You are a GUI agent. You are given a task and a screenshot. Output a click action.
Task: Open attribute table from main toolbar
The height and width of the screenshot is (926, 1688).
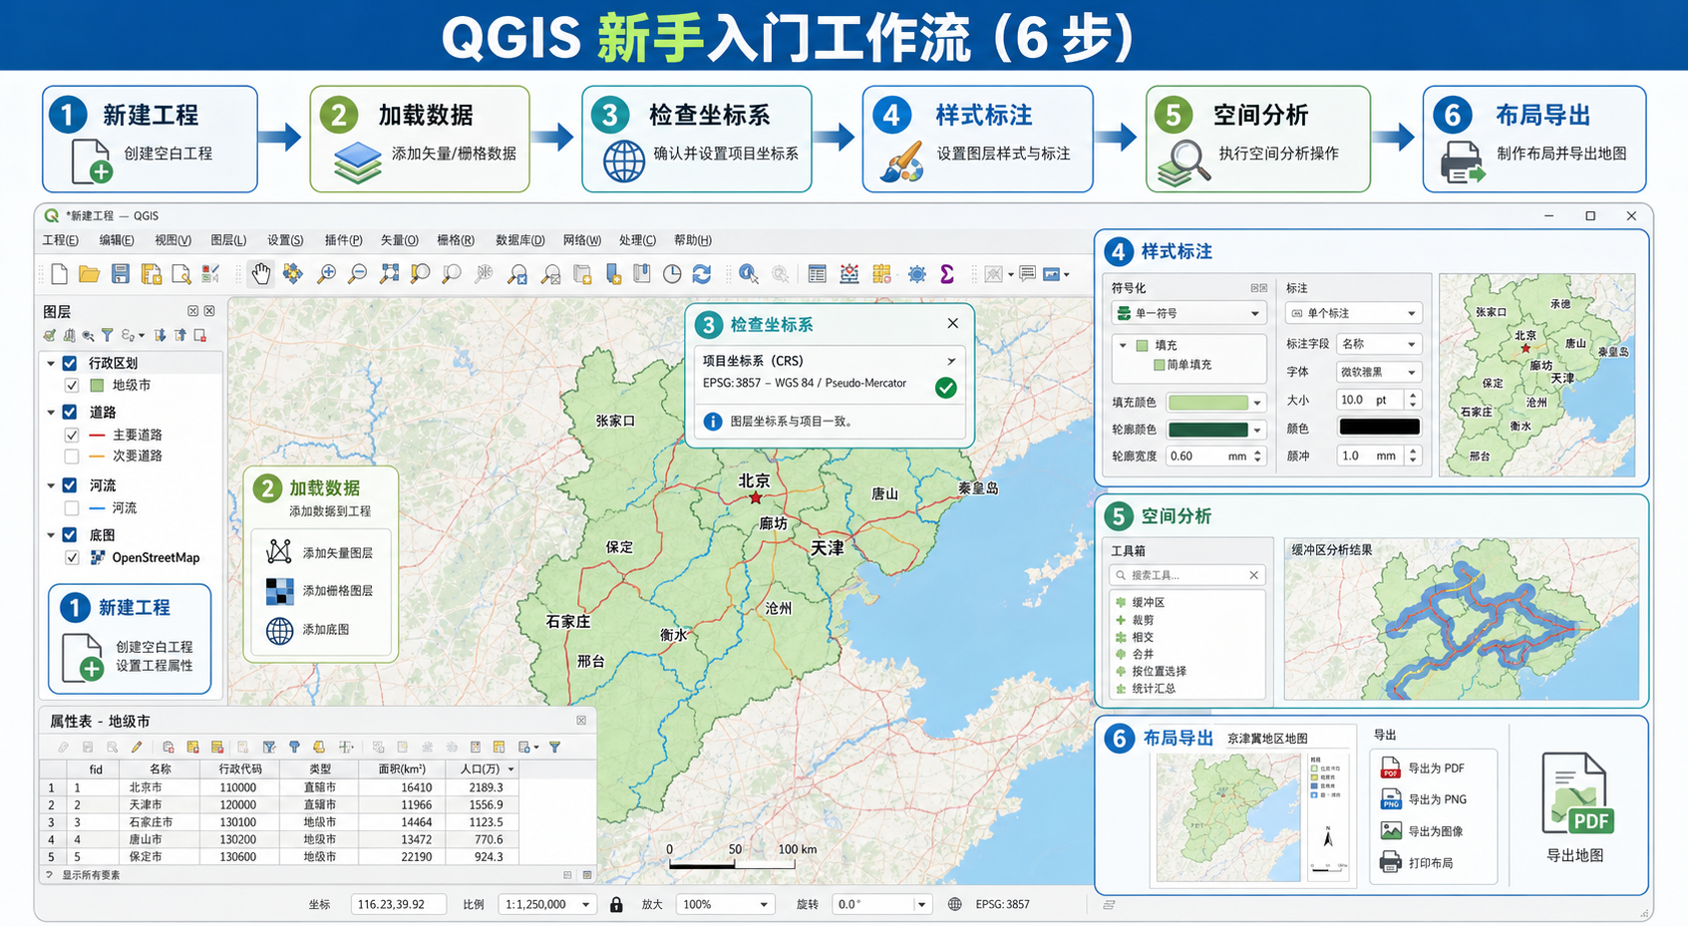[817, 273]
